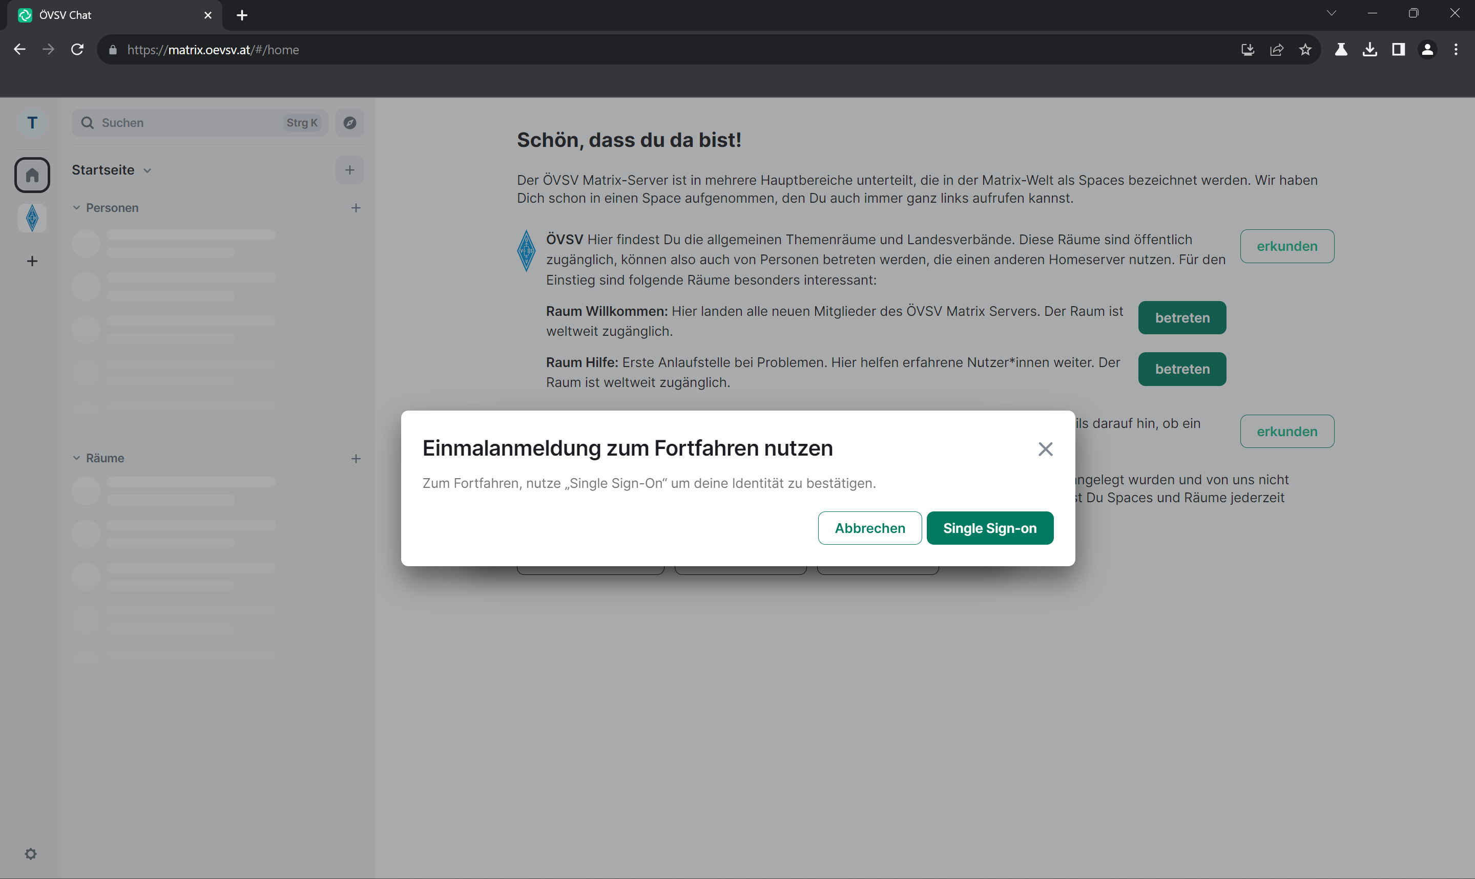Add a room via Räume plus icon

[x=356, y=459]
